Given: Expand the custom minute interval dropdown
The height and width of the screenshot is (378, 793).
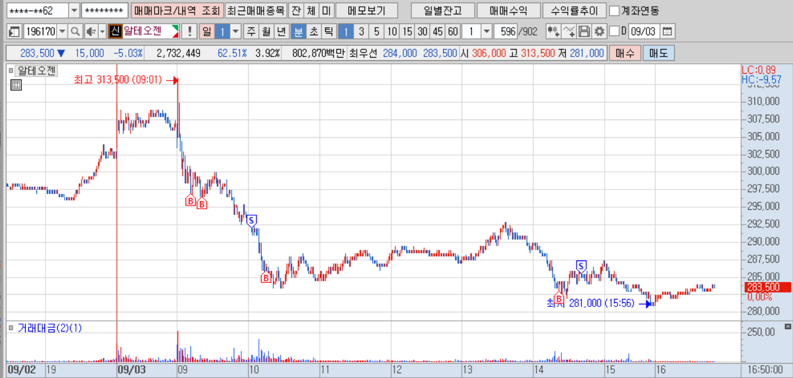Looking at the screenshot, I should (486, 31).
